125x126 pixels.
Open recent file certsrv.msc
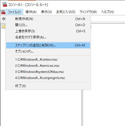coord(48,60)
